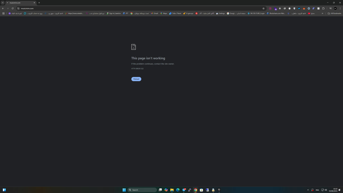Select the musicmim.com tab
Screen dimensions: 343x193
19,3
